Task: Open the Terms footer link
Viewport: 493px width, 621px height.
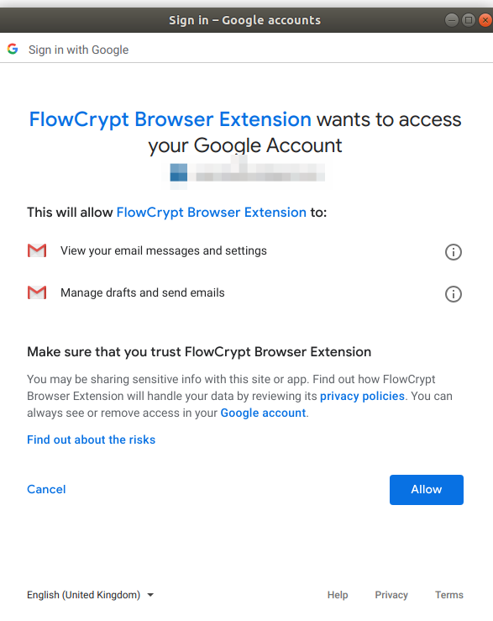Action: pos(449,595)
